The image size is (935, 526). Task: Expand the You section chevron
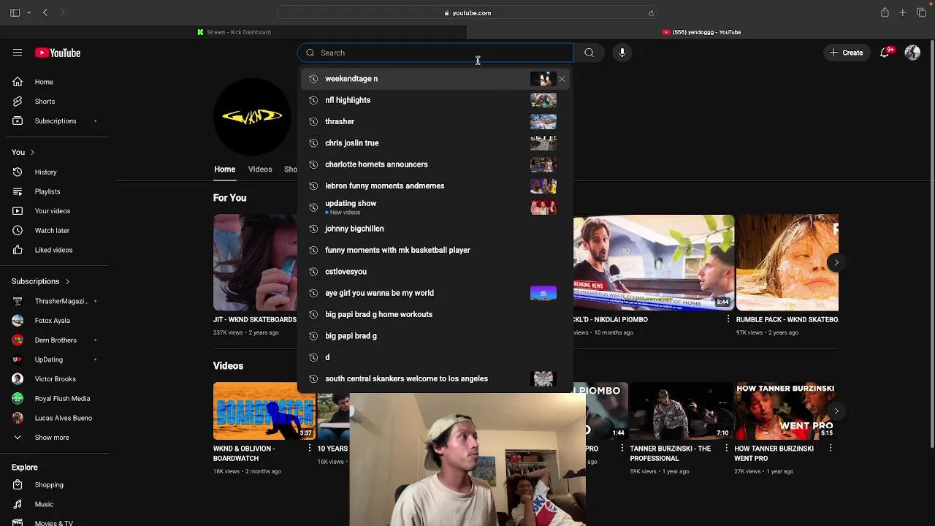pyautogui.click(x=32, y=152)
